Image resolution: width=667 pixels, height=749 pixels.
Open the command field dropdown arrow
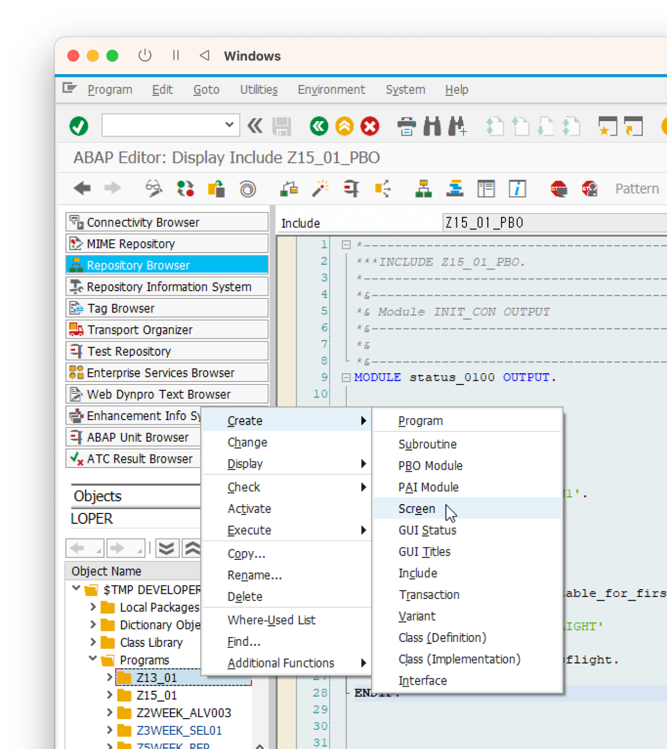tap(229, 125)
